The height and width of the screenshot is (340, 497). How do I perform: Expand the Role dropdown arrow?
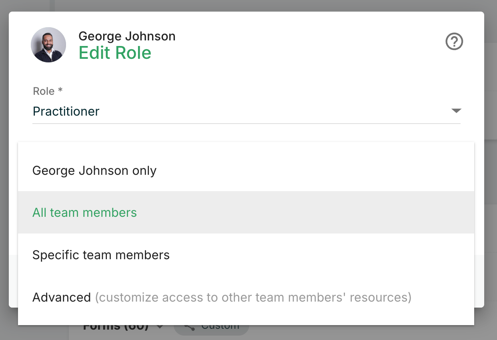456,111
